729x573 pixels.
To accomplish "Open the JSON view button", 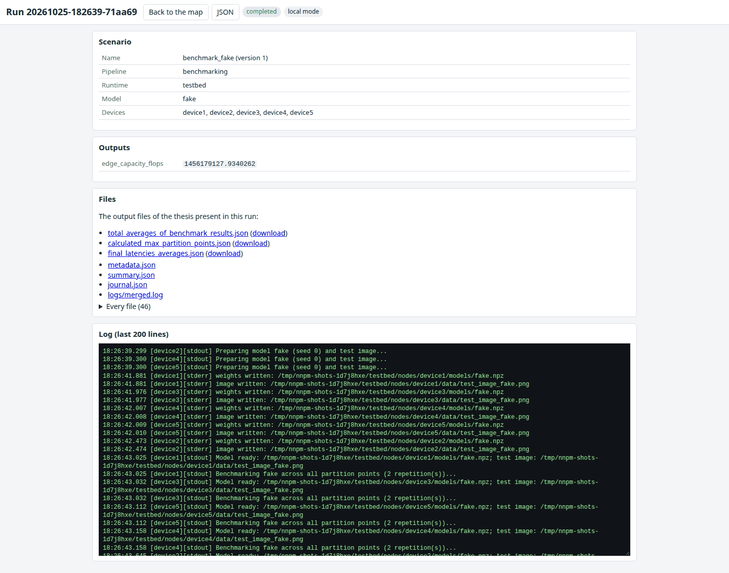I will click(x=225, y=12).
